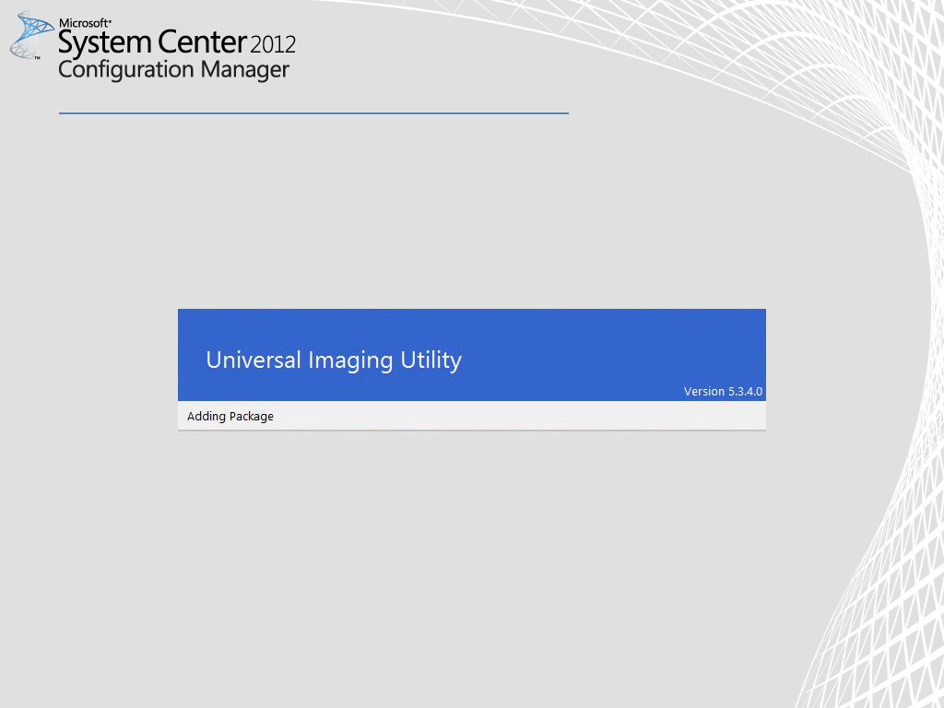Click the blue horizontal divider line
This screenshot has width=944, height=708.
pos(313,113)
